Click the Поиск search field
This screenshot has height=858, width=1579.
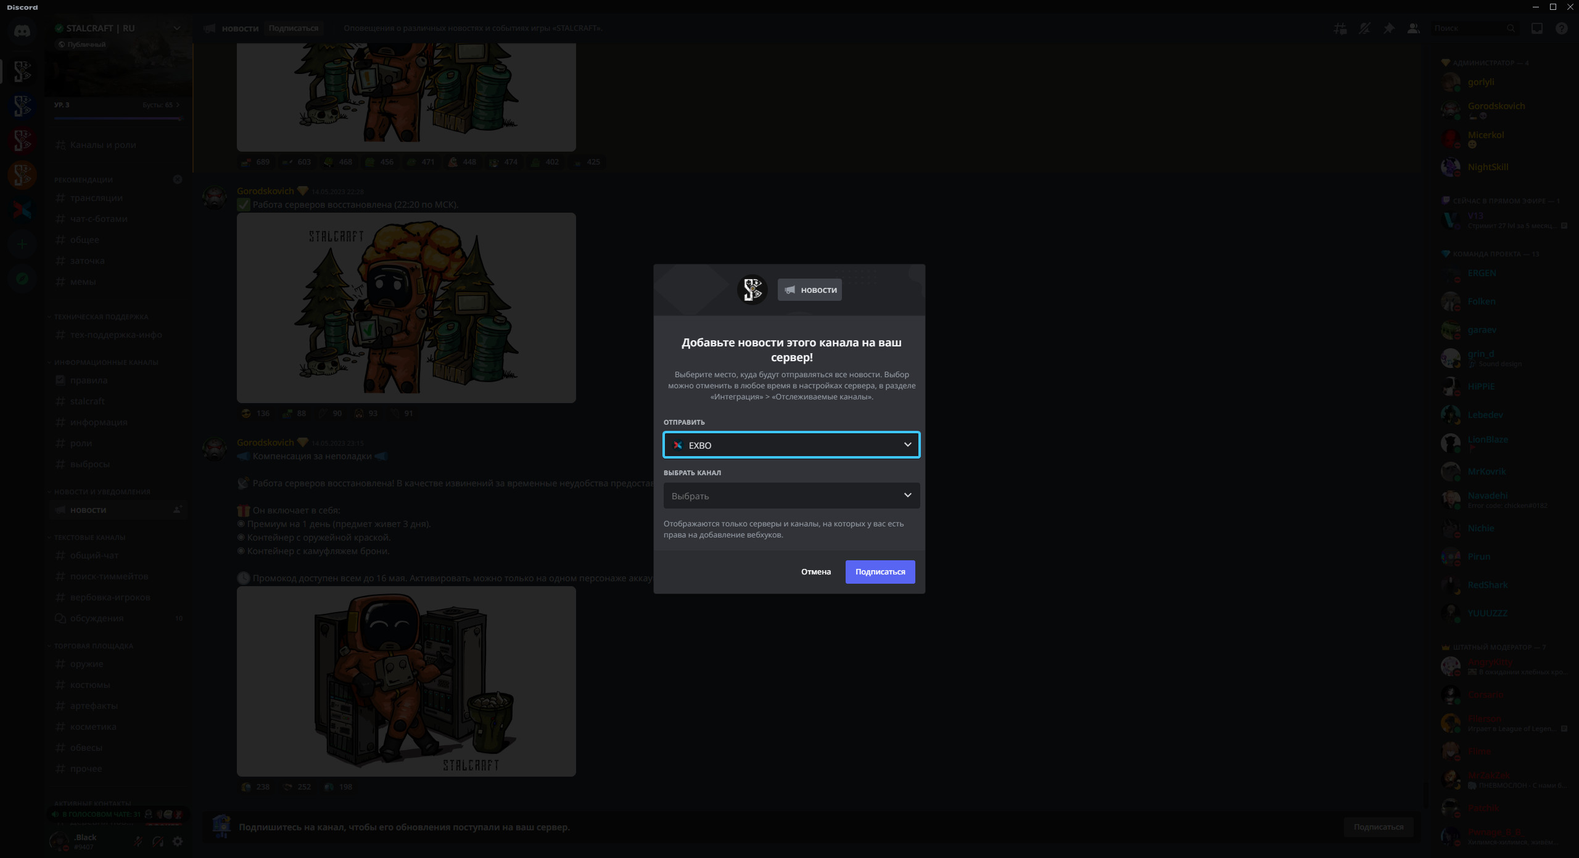(x=1468, y=28)
